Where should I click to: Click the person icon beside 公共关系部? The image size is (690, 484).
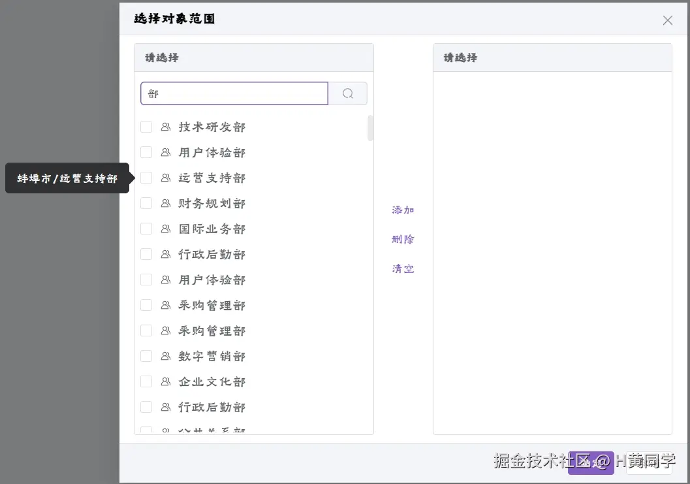(165, 430)
